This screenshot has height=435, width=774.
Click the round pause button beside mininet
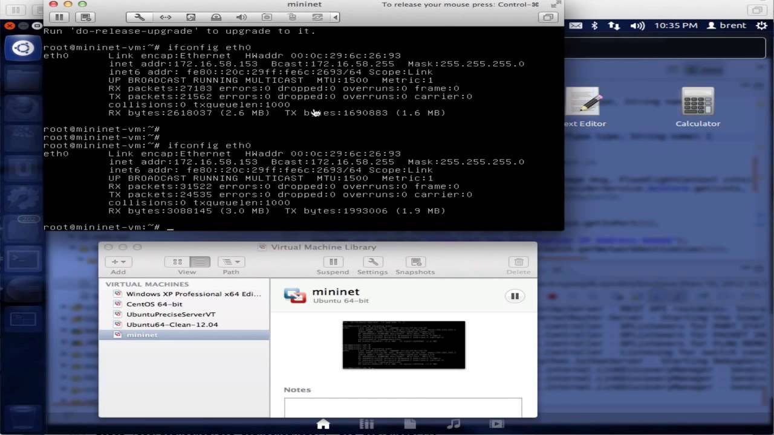tap(515, 296)
